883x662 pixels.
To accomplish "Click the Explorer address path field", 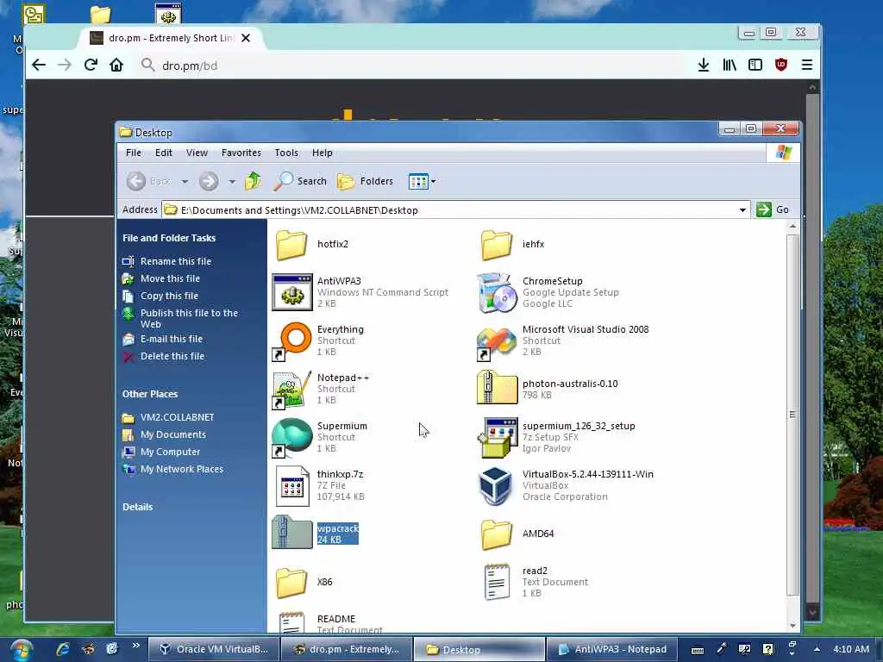I will pos(455,210).
